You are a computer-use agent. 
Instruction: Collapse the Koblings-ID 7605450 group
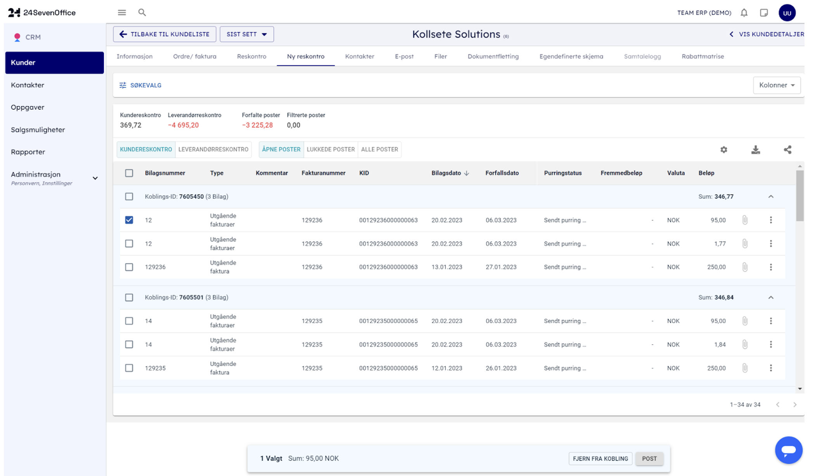(771, 197)
